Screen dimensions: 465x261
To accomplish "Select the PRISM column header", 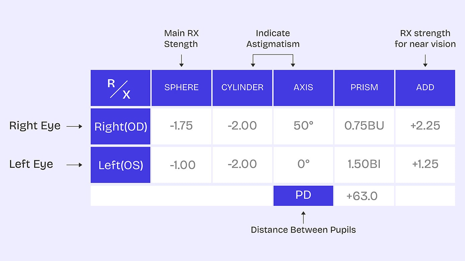I will click(x=364, y=88).
